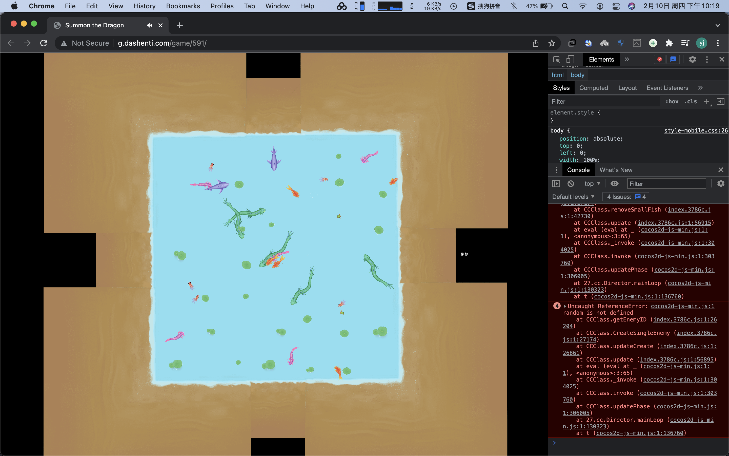Toggle element state with :hov
Image resolution: width=729 pixels, height=456 pixels.
[672, 101]
